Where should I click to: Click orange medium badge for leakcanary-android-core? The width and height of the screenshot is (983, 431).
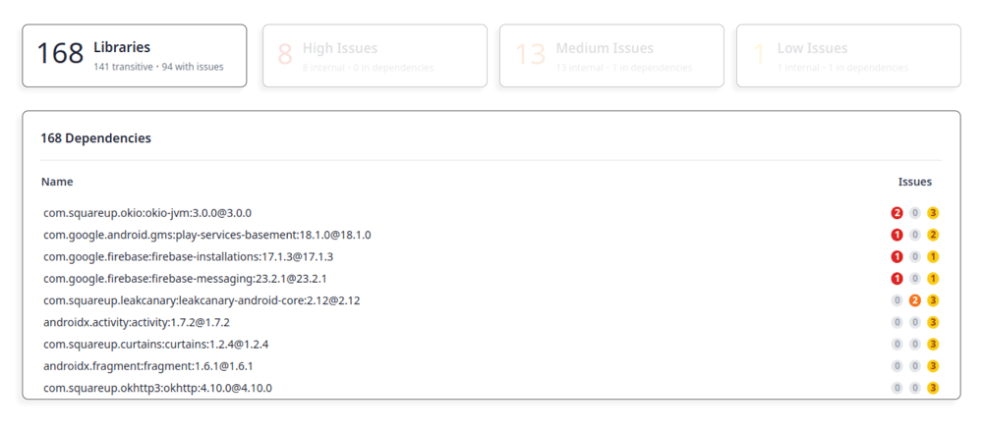(x=915, y=300)
